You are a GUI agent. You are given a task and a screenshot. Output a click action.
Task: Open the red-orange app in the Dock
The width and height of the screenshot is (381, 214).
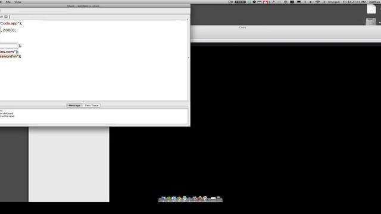200,199
